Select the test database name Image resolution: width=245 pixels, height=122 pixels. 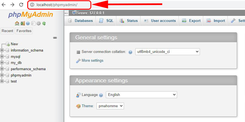[x=14, y=81]
